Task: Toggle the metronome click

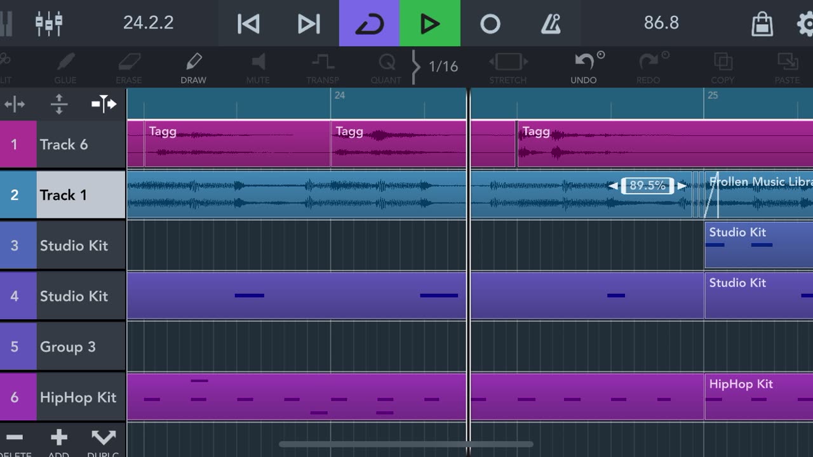Action: pos(551,23)
